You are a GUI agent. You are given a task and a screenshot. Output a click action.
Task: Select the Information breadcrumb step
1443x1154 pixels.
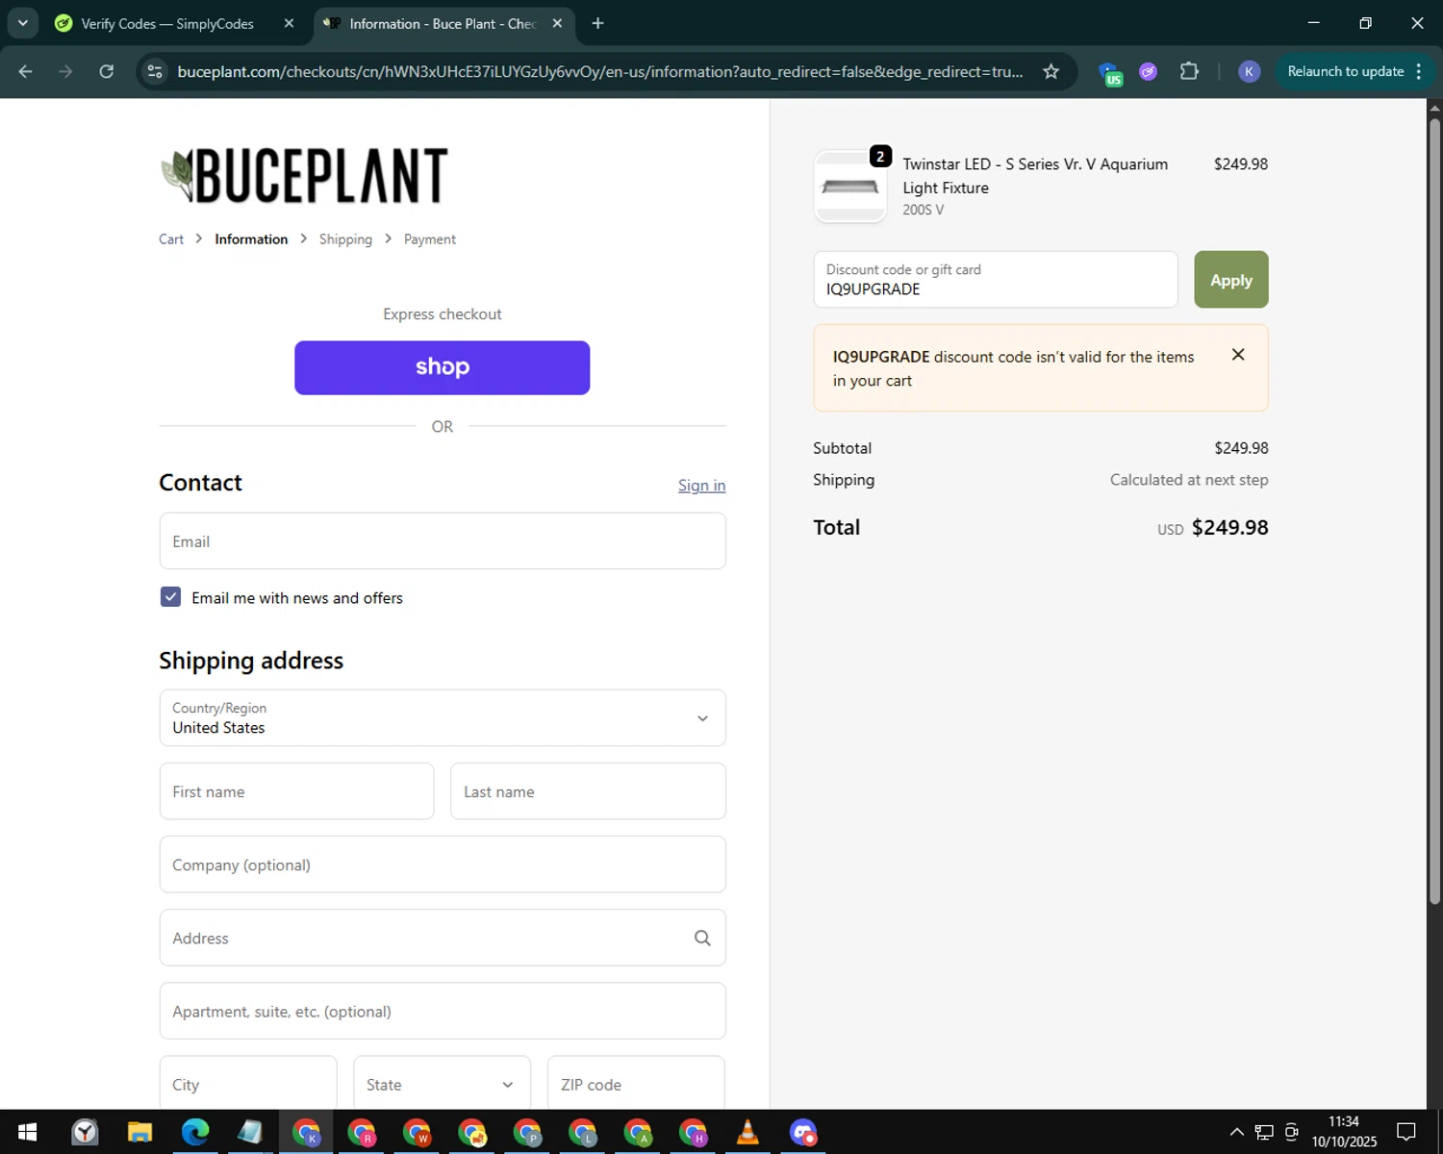251,239
